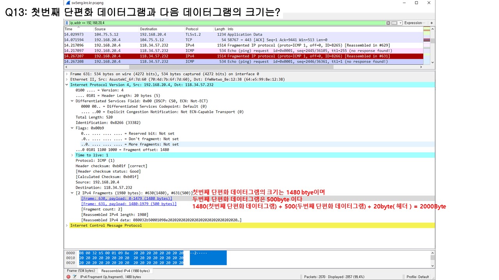Select the TCP 58767 → 443 ACK packet

[x=243, y=40]
